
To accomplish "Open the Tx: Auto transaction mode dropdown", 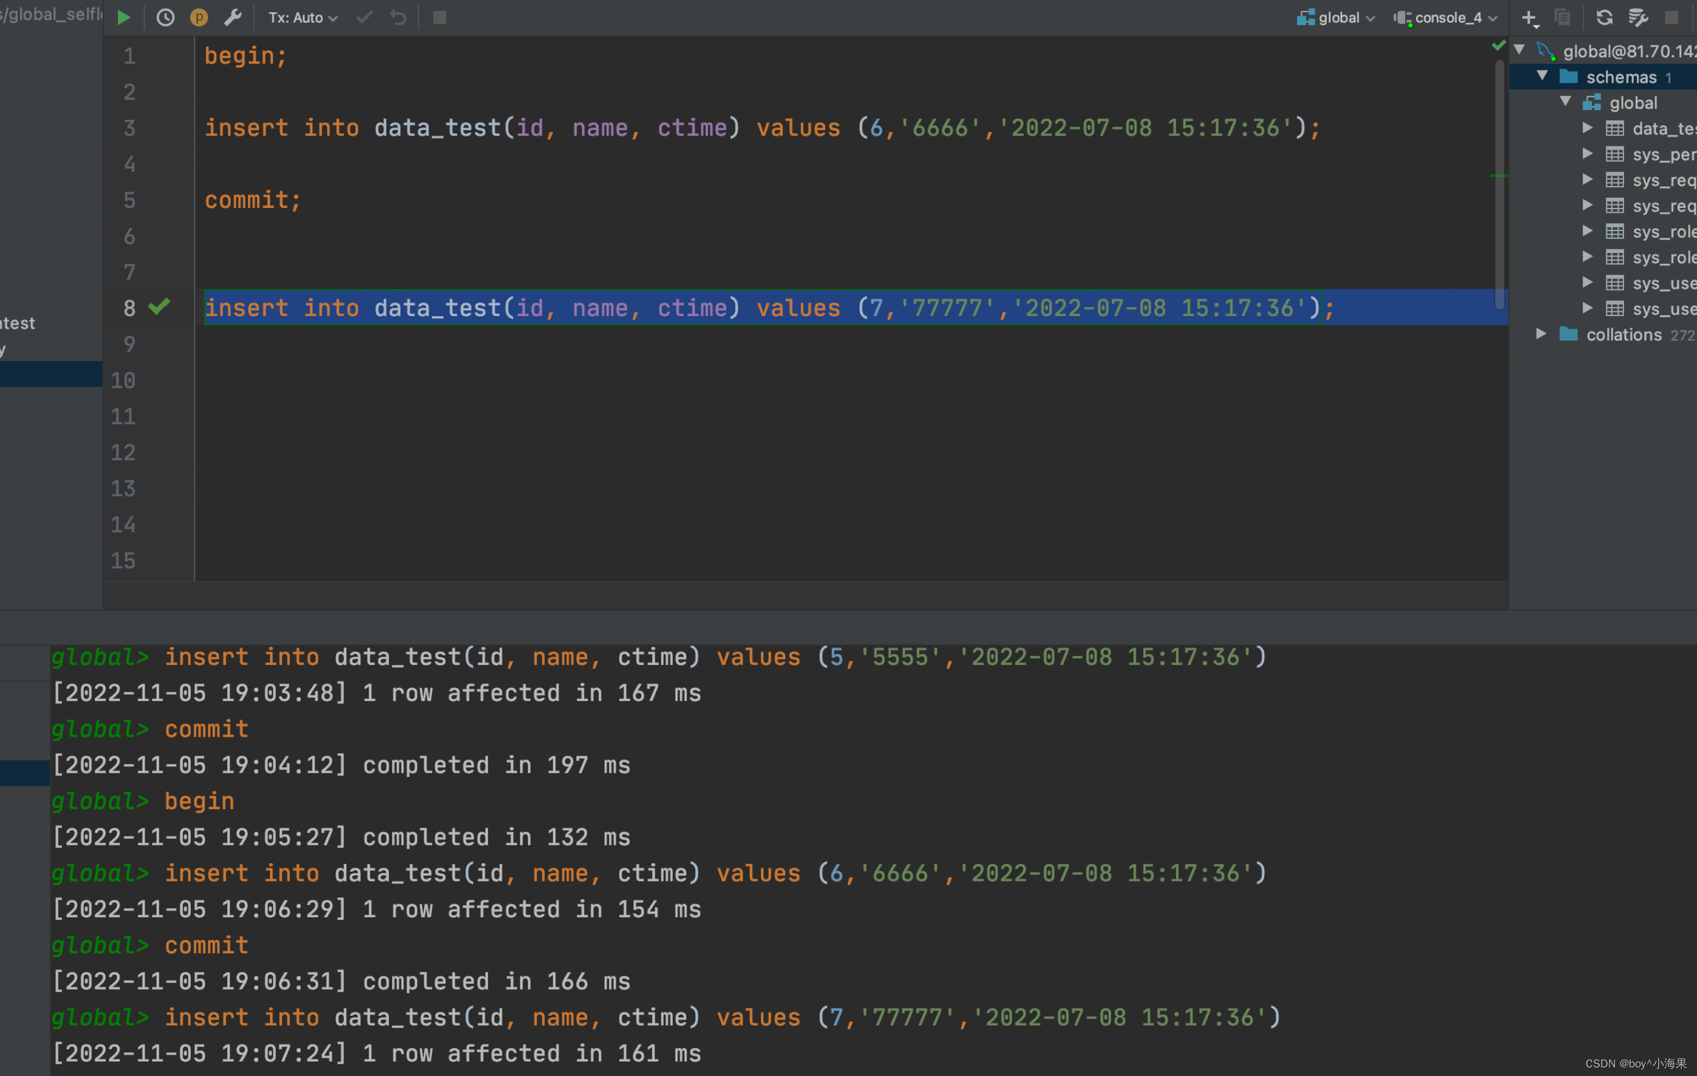I will coord(302,18).
